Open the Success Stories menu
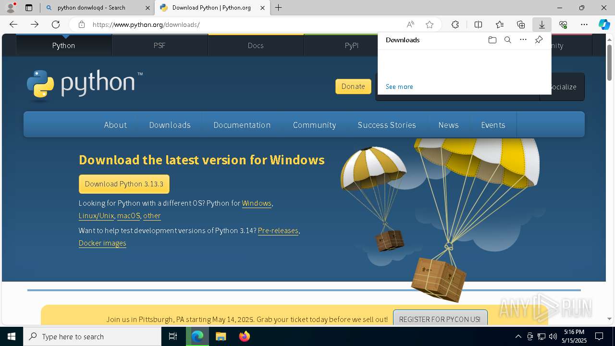 (387, 125)
